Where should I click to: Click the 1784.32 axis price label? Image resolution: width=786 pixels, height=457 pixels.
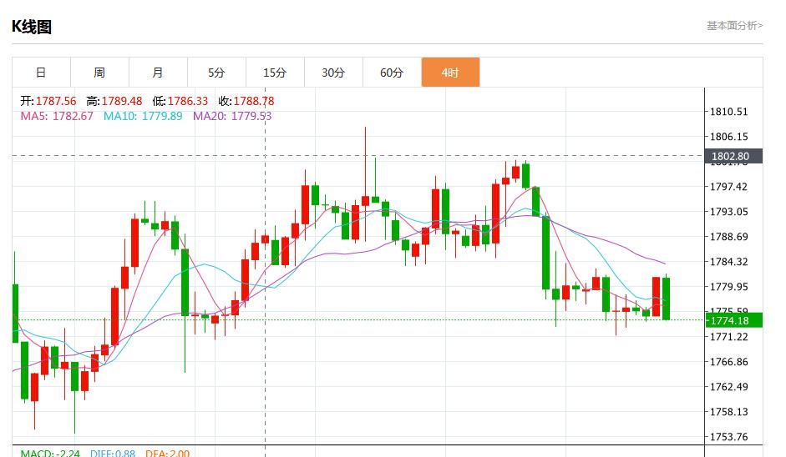(x=729, y=262)
